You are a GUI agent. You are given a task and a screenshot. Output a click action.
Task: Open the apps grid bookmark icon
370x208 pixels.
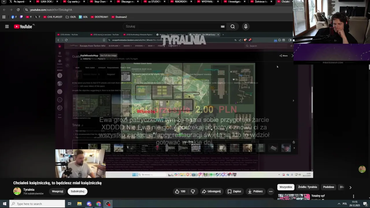coord(4,17)
